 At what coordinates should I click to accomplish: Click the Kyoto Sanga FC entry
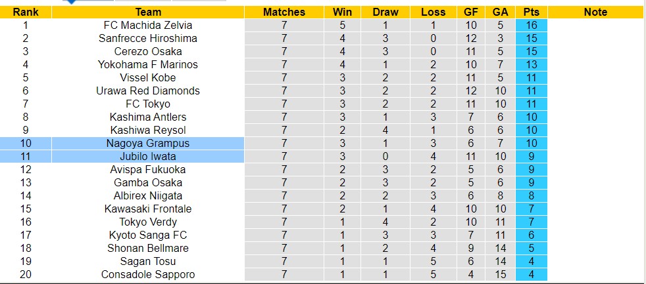pos(148,235)
